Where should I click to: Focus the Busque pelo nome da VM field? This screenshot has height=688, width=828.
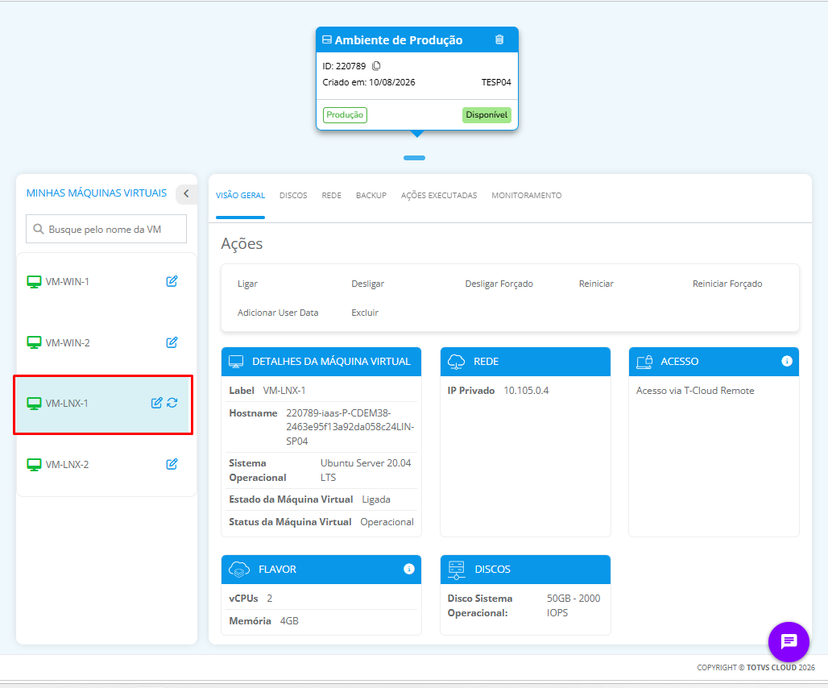[106, 229]
